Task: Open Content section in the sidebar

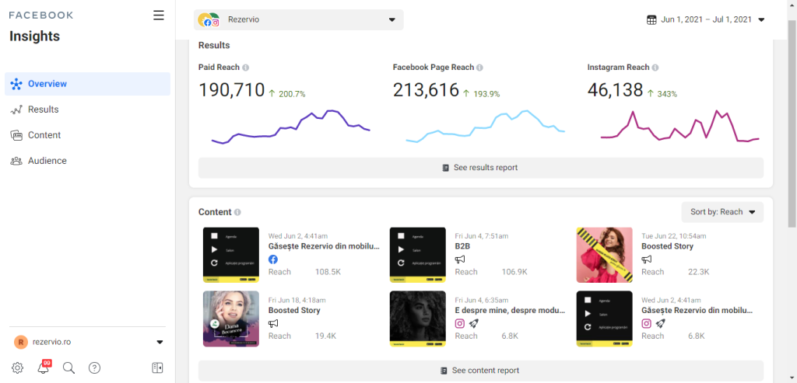Action: pyautogui.click(x=44, y=135)
